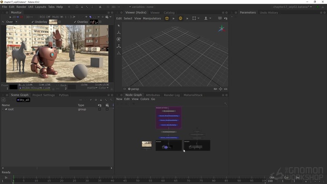The height and width of the screenshot is (184, 327).
Task: Toggle the small square next to Underlay thumbnail
Action: pyautogui.click(x=60, y=22)
